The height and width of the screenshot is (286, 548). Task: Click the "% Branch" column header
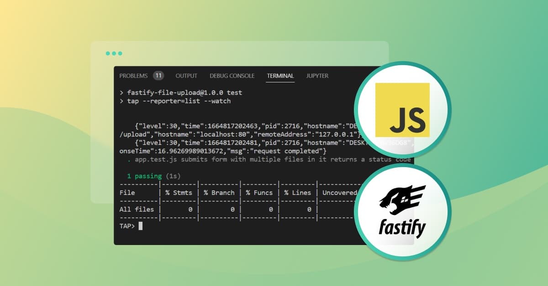tap(219, 193)
